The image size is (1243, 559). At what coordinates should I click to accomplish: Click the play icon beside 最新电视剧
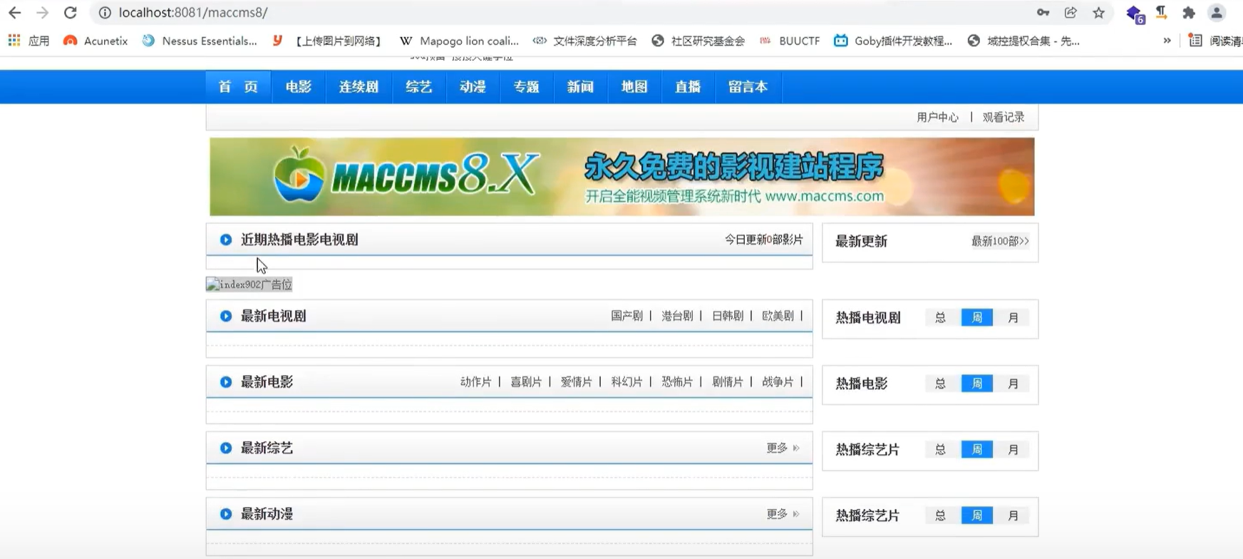[x=226, y=316]
